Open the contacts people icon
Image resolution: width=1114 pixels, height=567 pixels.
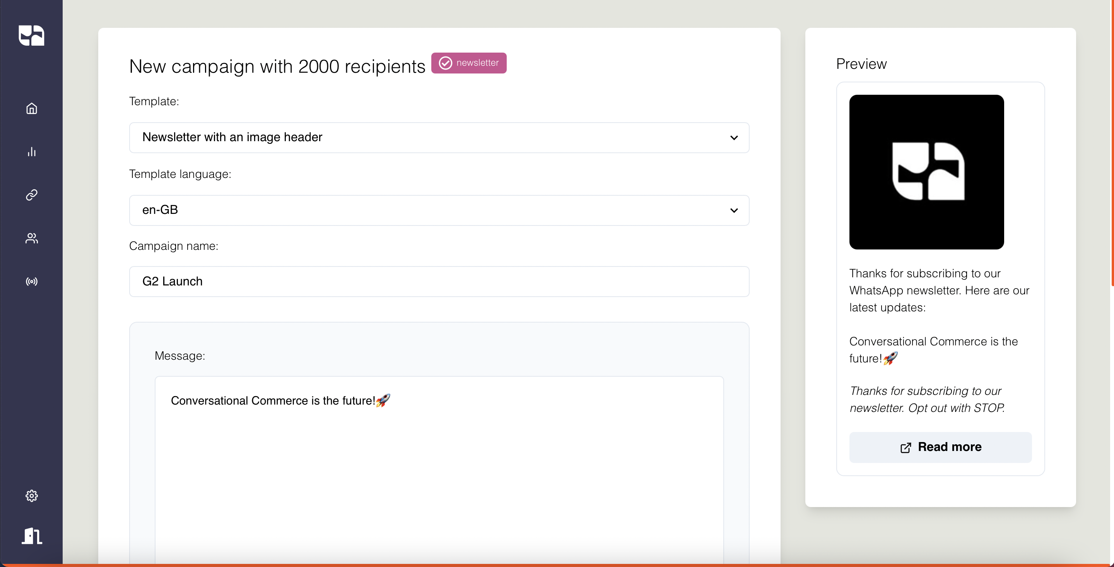coord(32,238)
